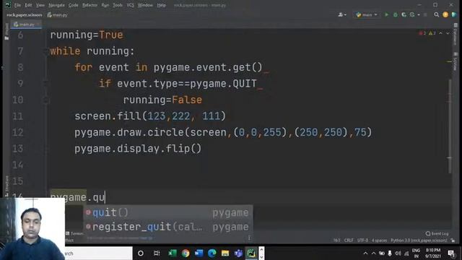462x260 pixels.
Task: Click the yellow warning indicator in the editor corner
Action: [432, 33]
